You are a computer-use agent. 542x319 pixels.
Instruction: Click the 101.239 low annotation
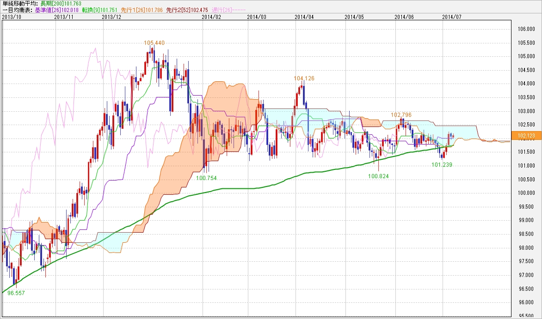[442, 165]
